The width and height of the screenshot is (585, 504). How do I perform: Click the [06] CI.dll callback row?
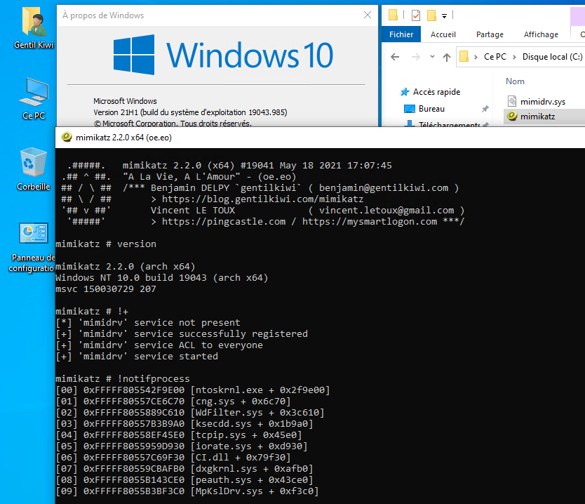click(173, 457)
